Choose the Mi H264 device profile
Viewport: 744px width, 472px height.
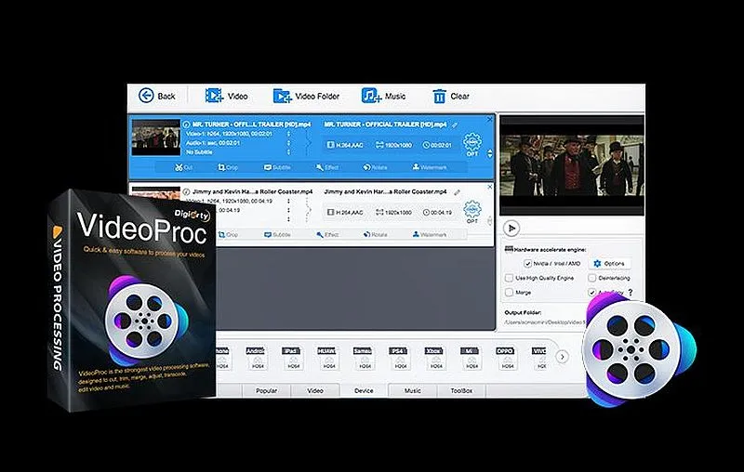pyautogui.click(x=471, y=358)
